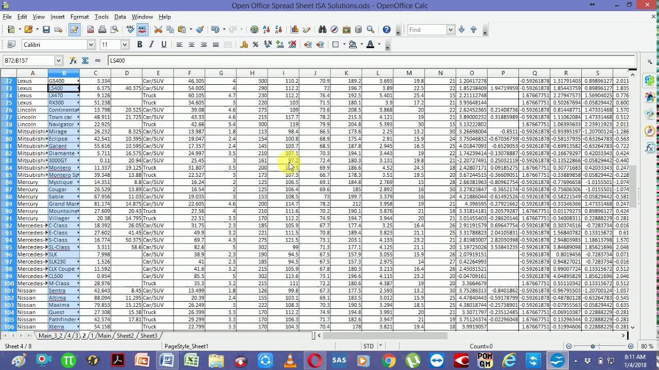The image size is (659, 370).
Task: Open the Format menu
Action: coord(80,17)
